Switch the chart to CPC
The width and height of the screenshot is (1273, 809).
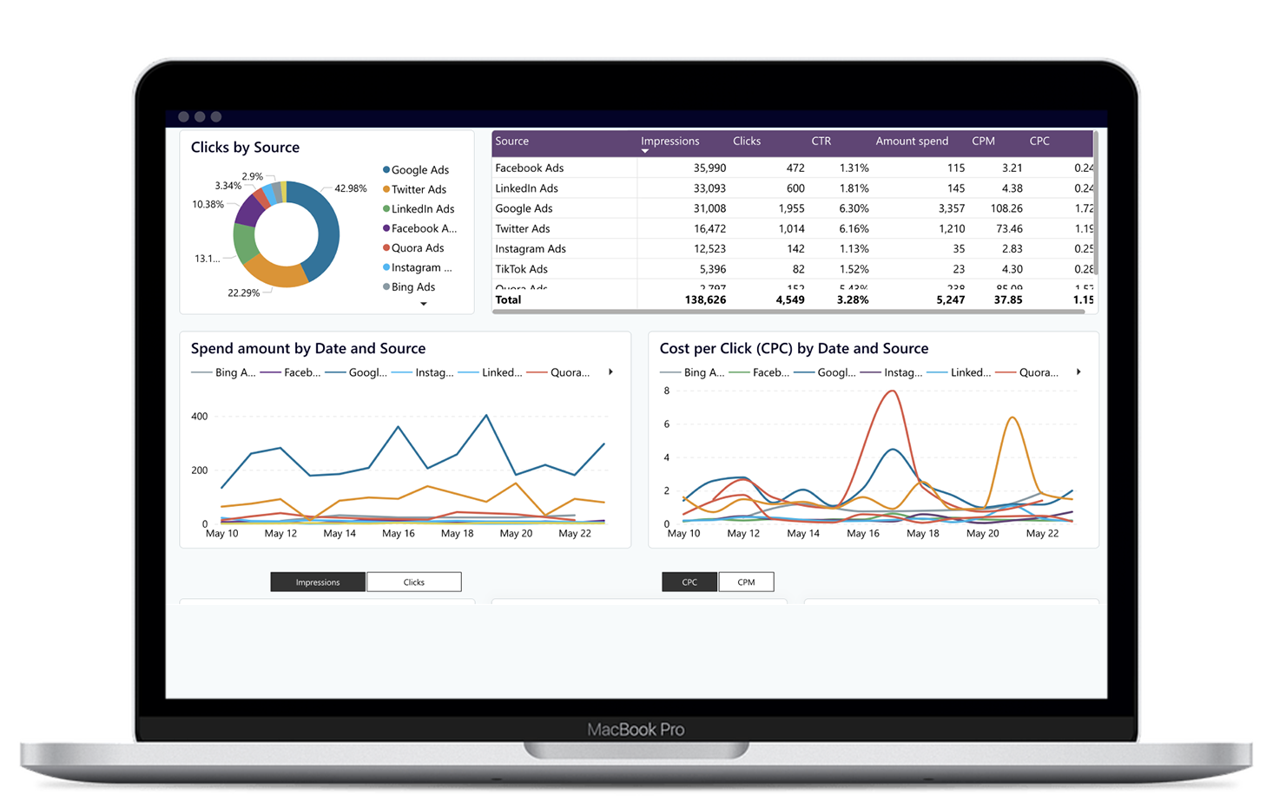pos(689,582)
